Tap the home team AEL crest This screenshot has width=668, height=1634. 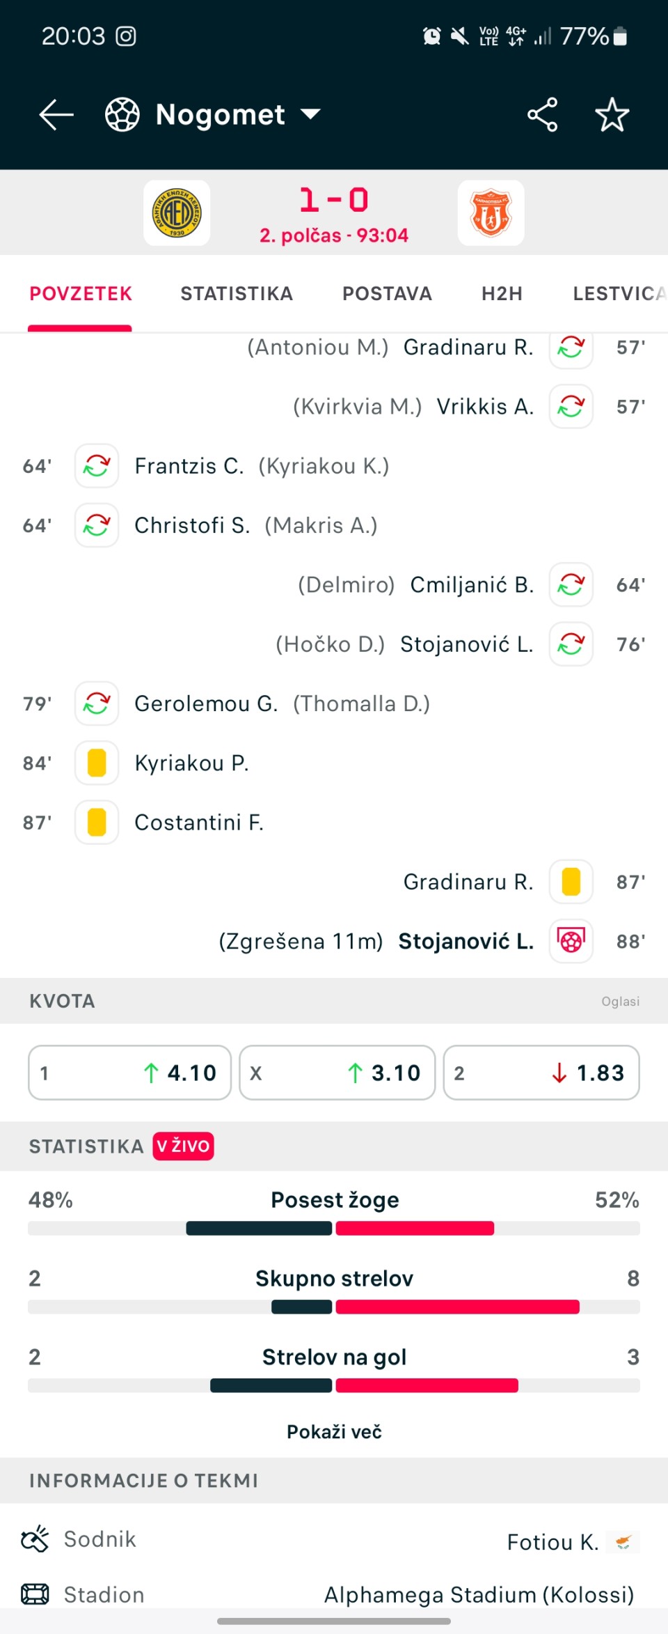click(177, 213)
